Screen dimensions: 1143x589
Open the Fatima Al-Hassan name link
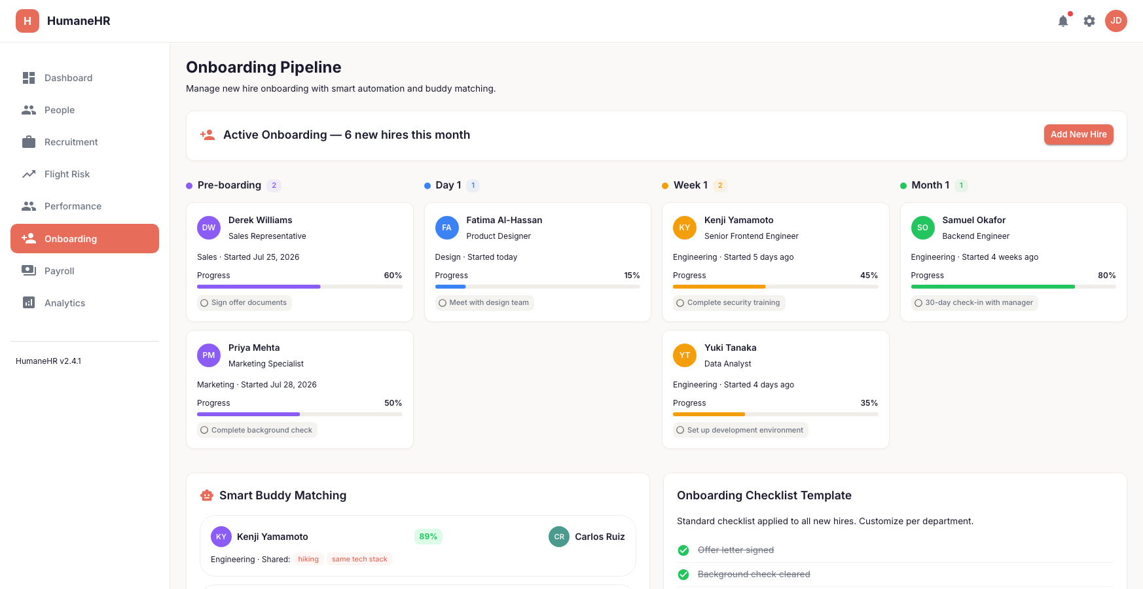[504, 221]
